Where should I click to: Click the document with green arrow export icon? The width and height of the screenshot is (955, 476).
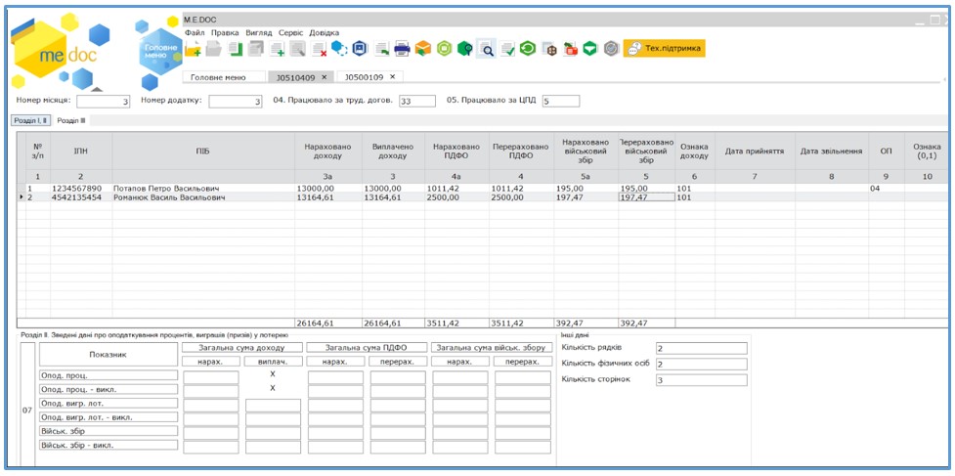point(381,49)
